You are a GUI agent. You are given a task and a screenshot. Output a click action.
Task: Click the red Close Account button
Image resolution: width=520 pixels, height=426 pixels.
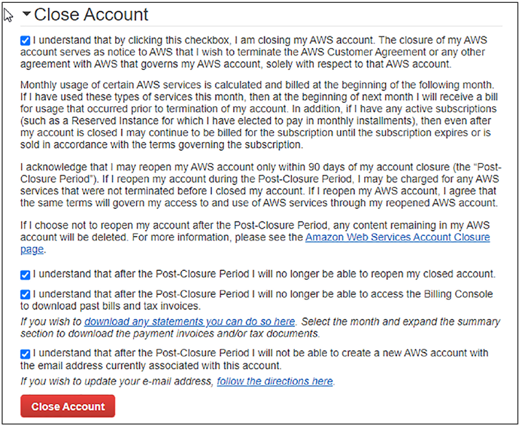(x=68, y=406)
